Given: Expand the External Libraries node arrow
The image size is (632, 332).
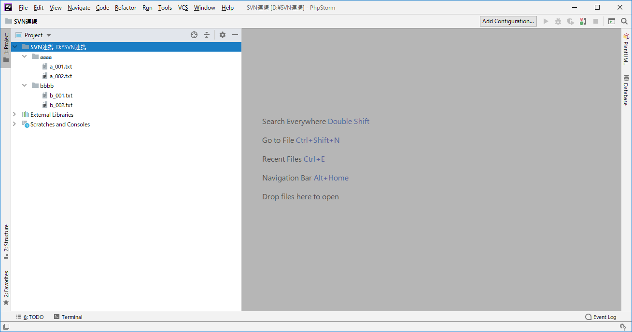Looking at the screenshot, I should click(x=14, y=115).
